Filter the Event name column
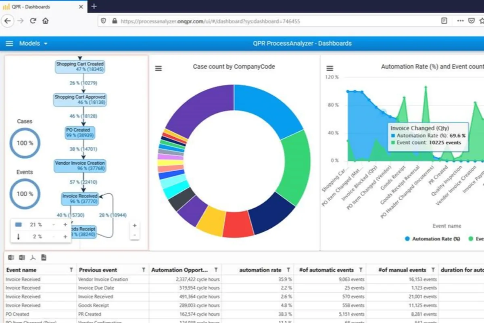Screen dimensions: 484x323 click(71, 270)
